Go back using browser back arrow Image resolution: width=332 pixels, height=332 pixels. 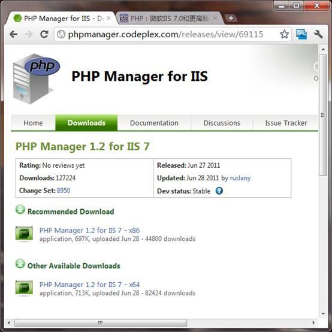coord(14,34)
